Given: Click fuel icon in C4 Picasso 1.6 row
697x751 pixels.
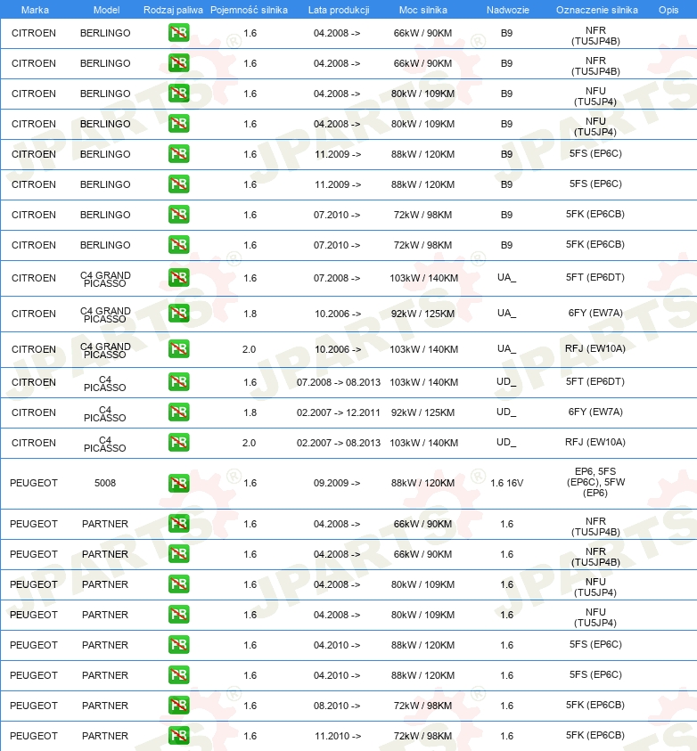Looking at the screenshot, I should (178, 381).
